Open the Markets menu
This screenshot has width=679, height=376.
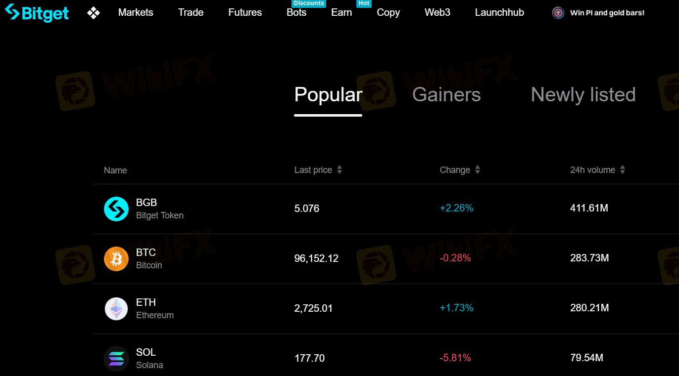pyautogui.click(x=136, y=13)
